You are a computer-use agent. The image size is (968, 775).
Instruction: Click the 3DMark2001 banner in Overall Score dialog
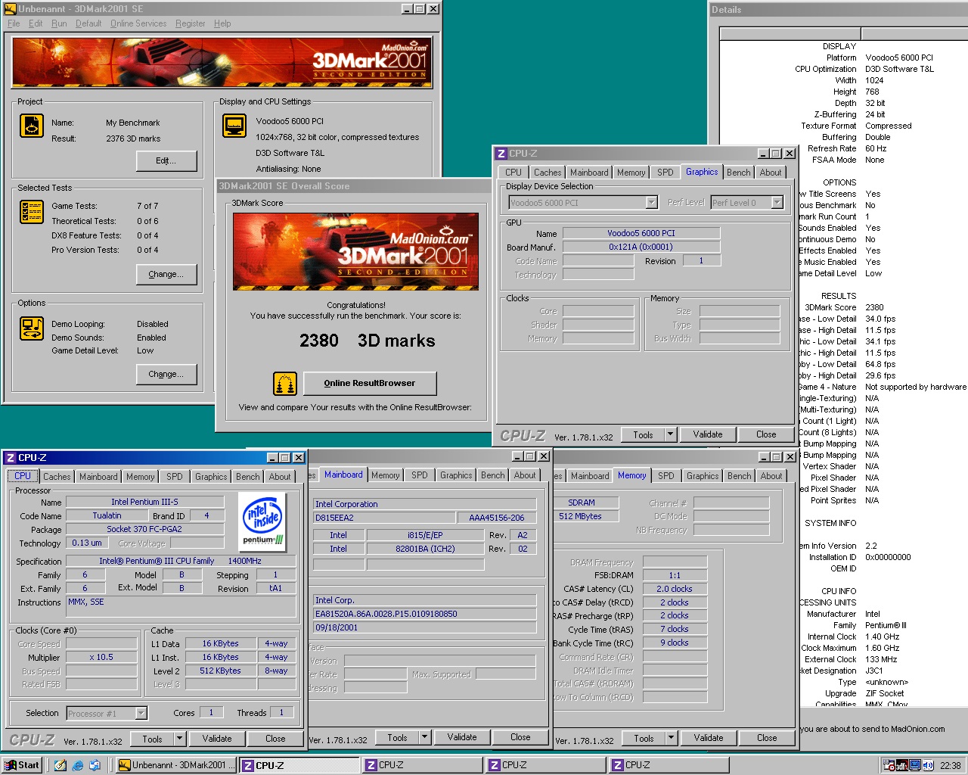click(x=356, y=252)
